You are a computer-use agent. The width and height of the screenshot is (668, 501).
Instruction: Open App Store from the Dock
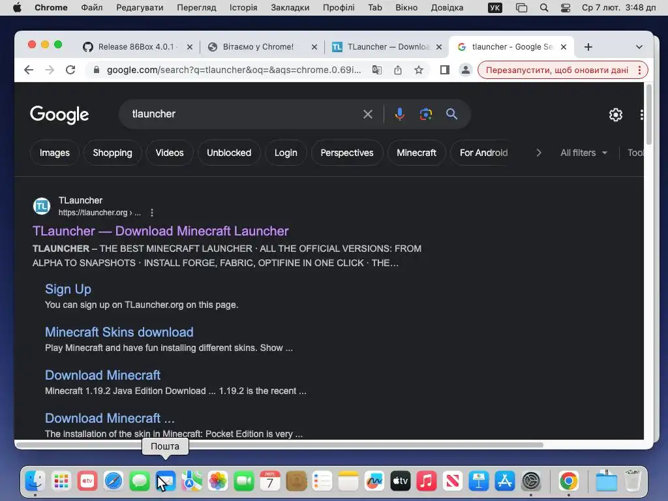pyautogui.click(x=504, y=481)
